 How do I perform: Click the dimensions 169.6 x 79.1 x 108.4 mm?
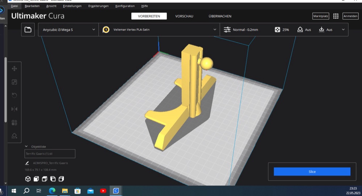click(41, 170)
